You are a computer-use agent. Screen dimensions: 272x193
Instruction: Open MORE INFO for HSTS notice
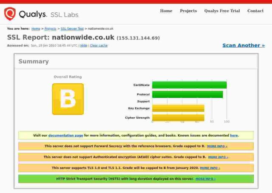pyautogui.click(x=206, y=179)
